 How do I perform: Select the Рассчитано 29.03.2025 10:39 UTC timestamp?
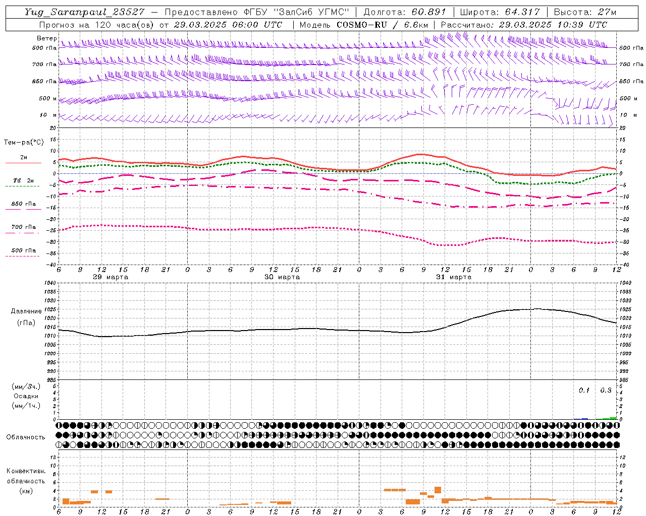coord(524,25)
